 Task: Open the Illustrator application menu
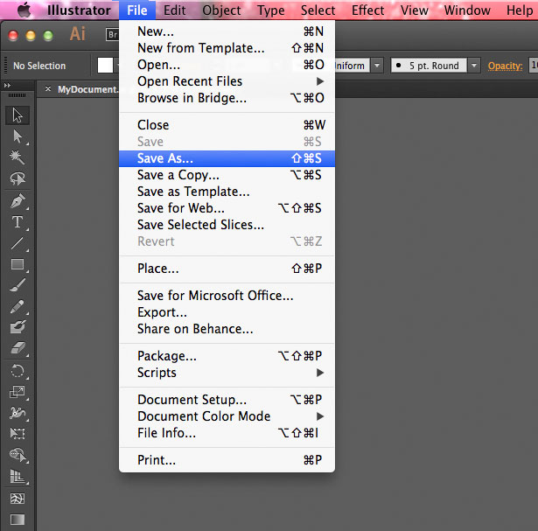[79, 10]
